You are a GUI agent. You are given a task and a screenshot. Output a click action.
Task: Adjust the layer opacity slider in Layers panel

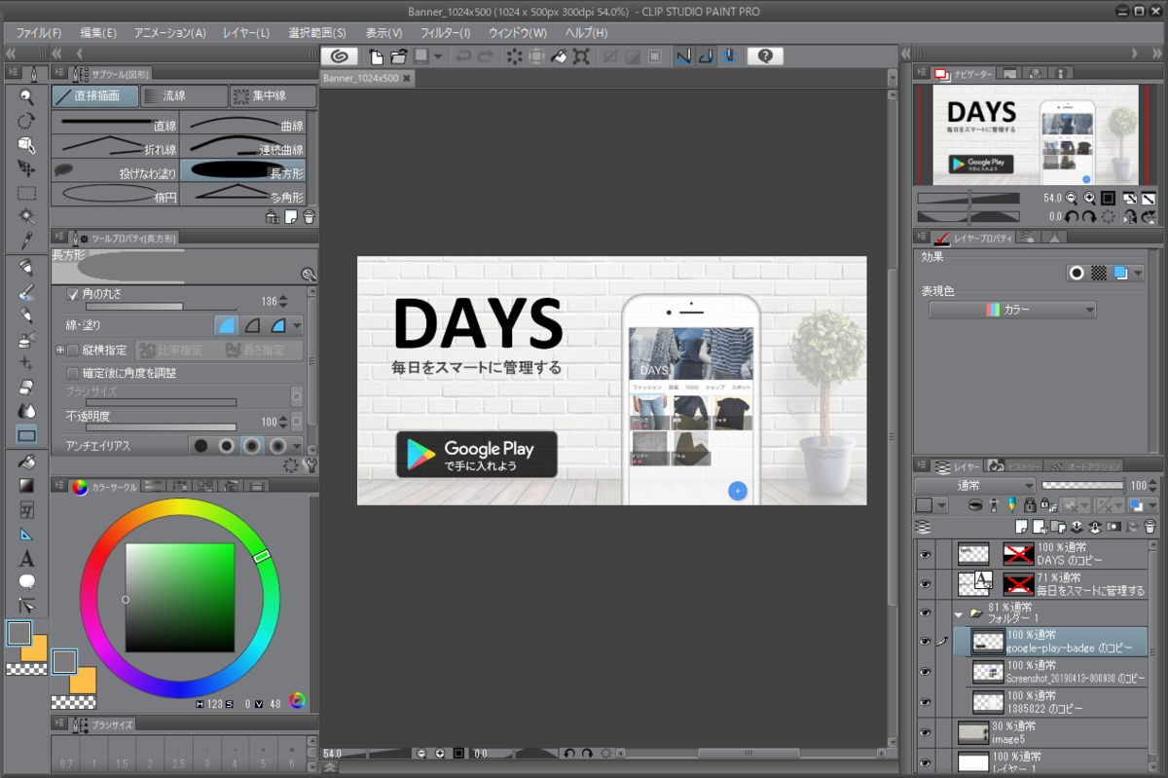pos(1082,485)
